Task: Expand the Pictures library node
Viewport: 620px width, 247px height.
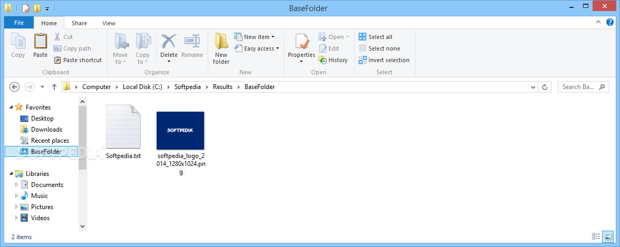Action: [x=16, y=206]
